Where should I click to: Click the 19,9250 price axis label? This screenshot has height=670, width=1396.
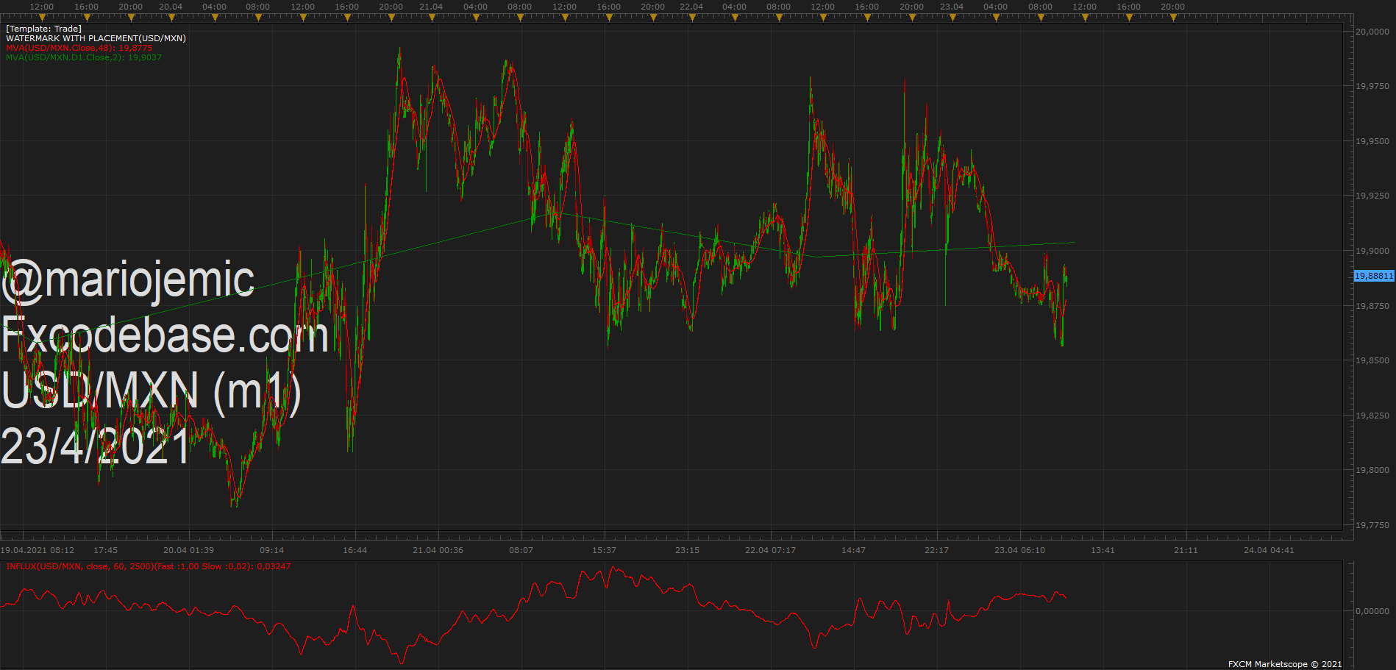(1372, 196)
